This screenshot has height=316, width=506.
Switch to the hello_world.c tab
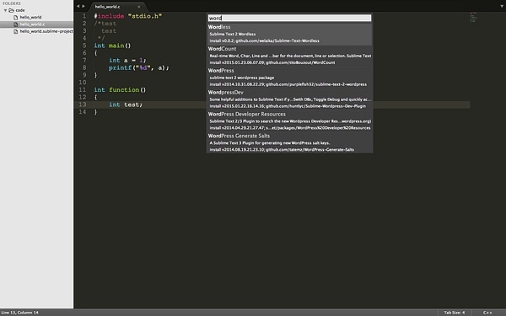(x=107, y=7)
